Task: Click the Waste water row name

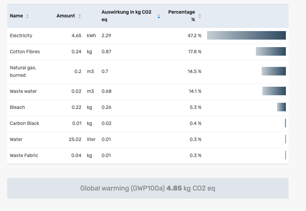Action: tap(23, 91)
